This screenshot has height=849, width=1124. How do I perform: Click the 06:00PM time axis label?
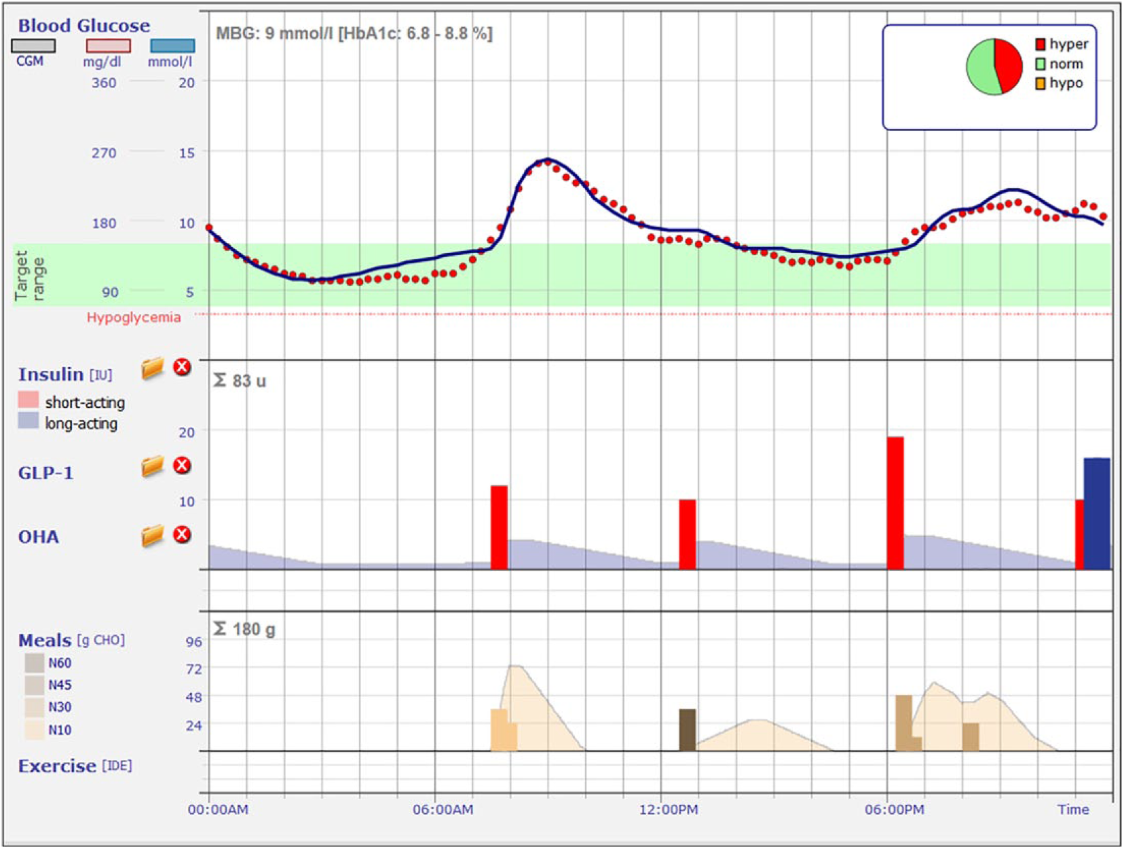tap(894, 810)
